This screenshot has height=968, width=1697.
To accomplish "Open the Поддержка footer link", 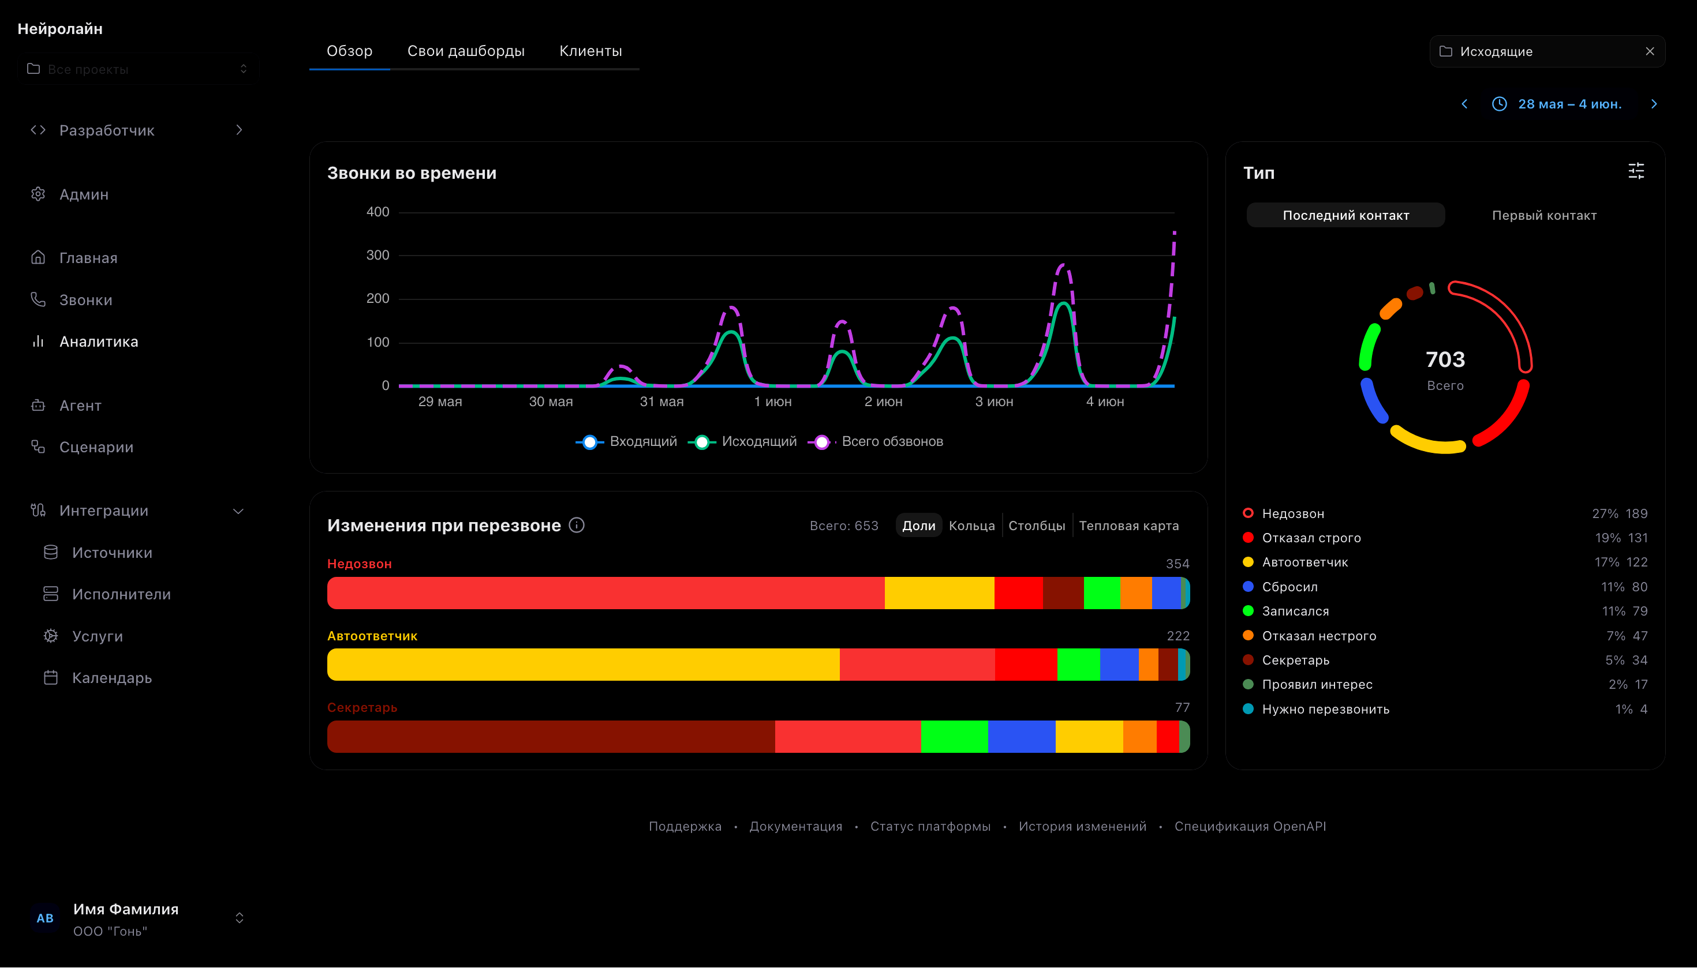I will [685, 827].
